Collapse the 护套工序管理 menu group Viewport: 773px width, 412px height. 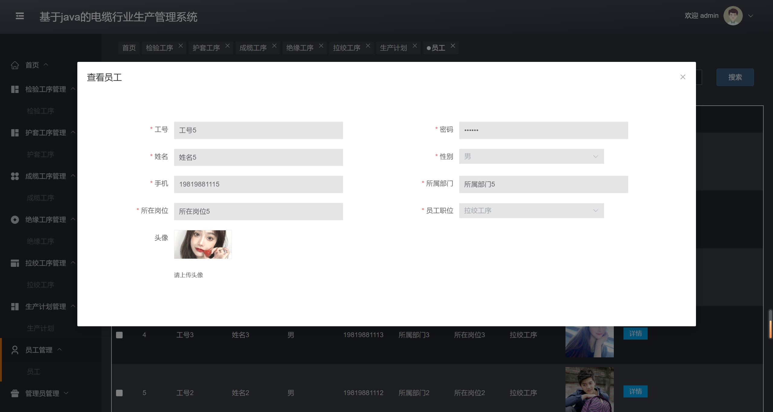click(73, 132)
